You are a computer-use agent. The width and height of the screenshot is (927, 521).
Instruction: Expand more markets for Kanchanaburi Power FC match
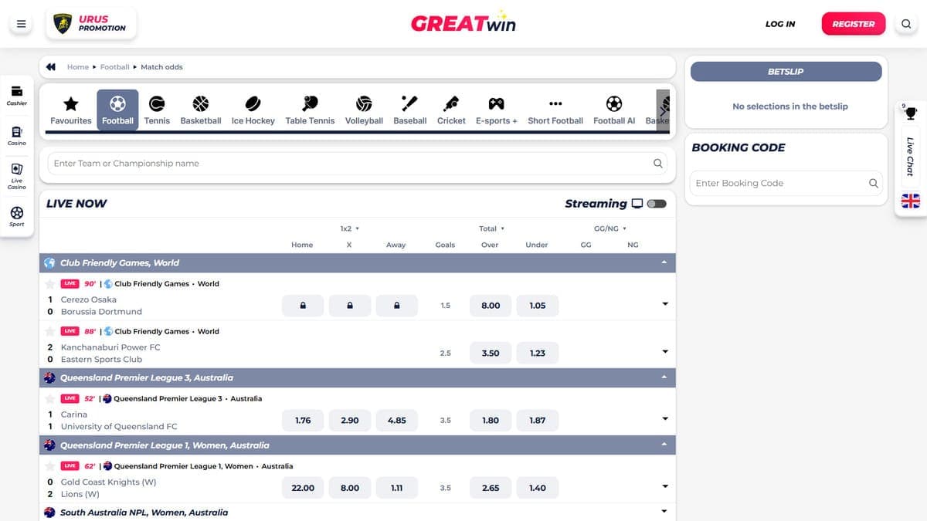tap(664, 353)
